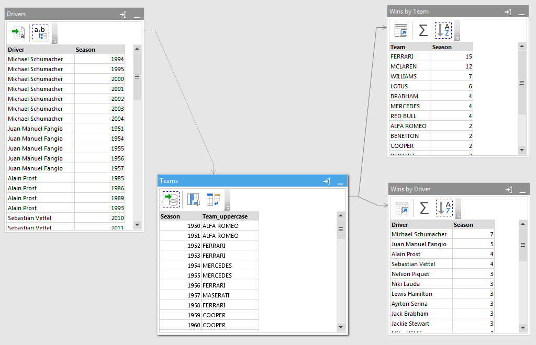This screenshot has width=536, height=345.
Task: Click the Season header in Wins by Driver
Action: tap(473, 225)
